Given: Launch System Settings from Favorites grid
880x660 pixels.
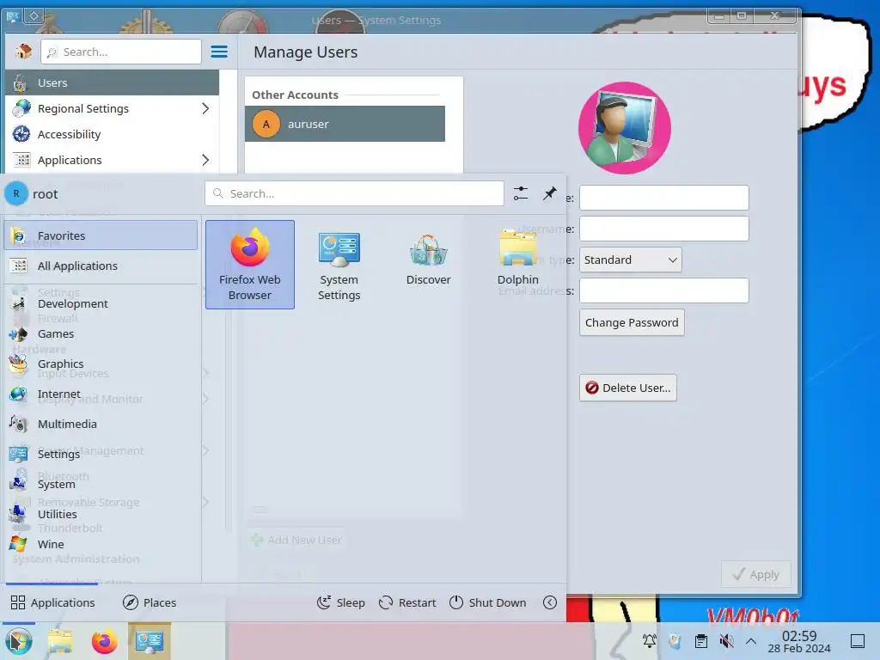Looking at the screenshot, I should (339, 265).
